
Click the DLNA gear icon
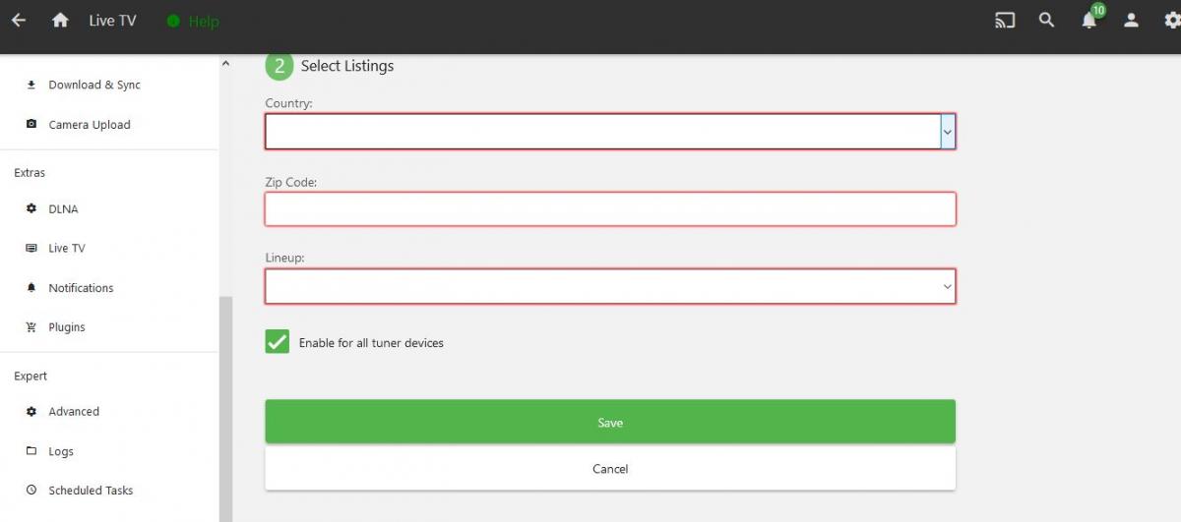pos(31,208)
